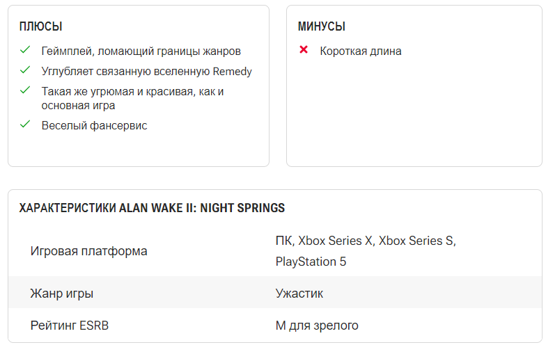546x345 pixels.
Task: Click the 'ПК, Xbox Series X, Xbox Series S' platform value
Action: pyautogui.click(x=365, y=241)
